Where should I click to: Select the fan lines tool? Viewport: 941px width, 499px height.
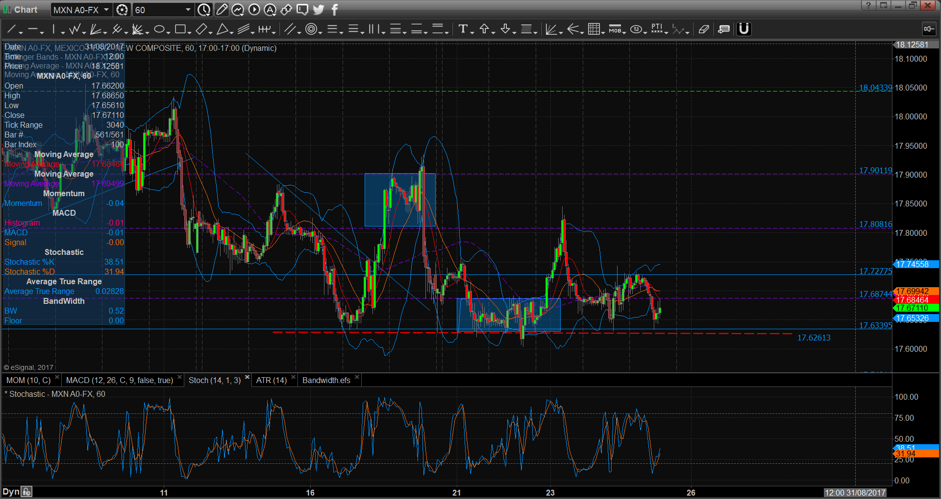point(96,29)
